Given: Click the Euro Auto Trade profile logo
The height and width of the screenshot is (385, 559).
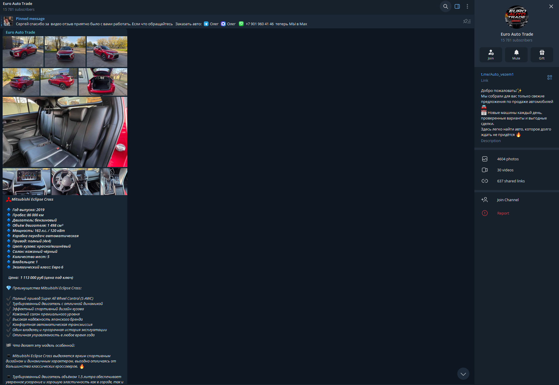Looking at the screenshot, I should point(517,17).
